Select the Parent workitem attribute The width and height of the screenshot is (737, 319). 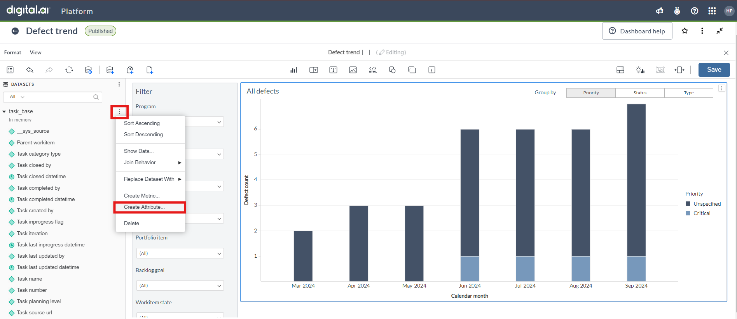click(x=36, y=142)
